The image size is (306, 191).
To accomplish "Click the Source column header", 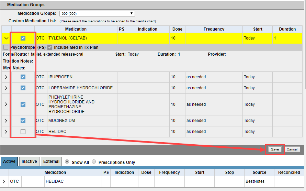I will tap(259, 172).
